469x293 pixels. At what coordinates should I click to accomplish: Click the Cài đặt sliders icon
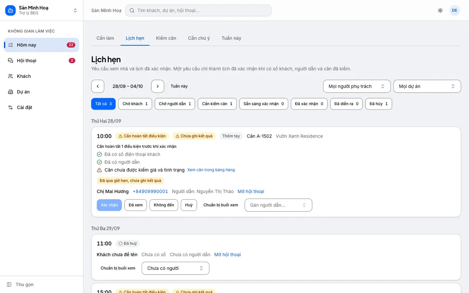[x=11, y=107]
